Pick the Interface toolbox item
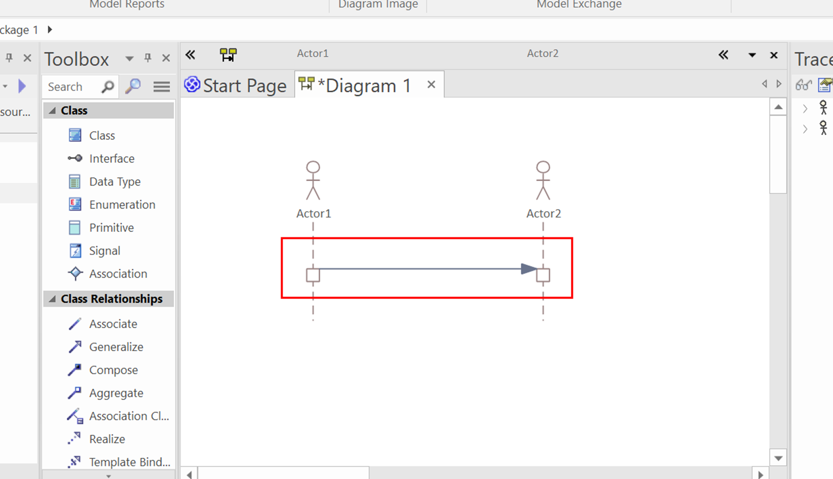Viewport: 833px width, 479px height. pyautogui.click(x=111, y=159)
